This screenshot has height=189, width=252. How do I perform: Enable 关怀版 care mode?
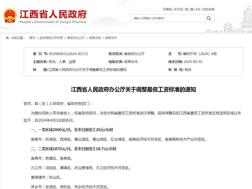[179, 8]
